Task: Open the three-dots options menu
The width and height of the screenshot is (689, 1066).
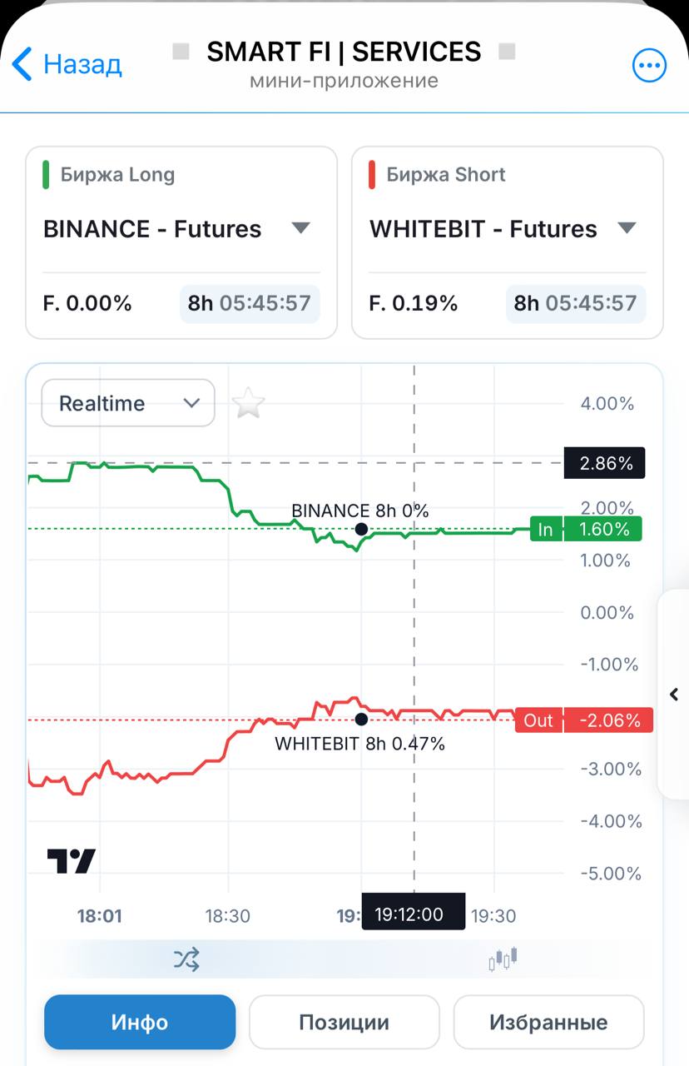Action: (x=650, y=66)
